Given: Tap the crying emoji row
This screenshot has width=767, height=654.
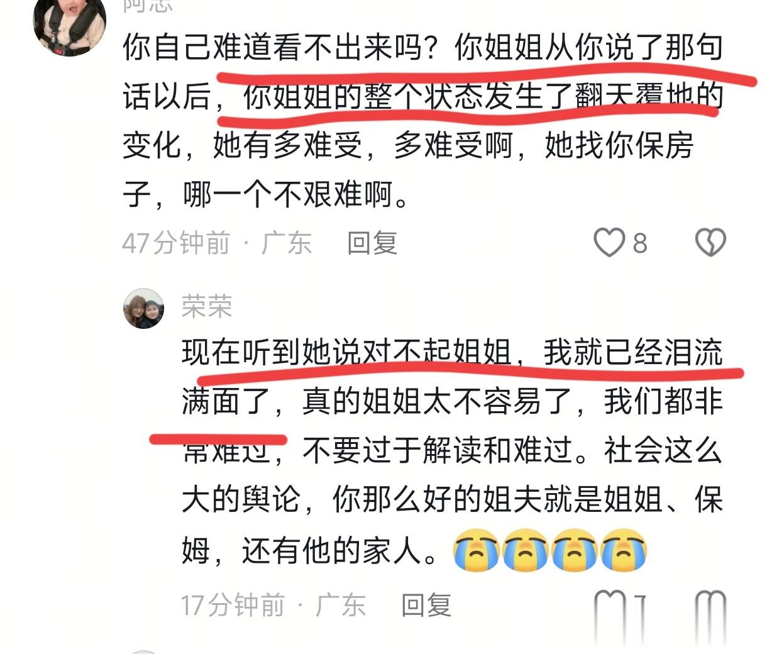Looking at the screenshot, I should click(x=550, y=550).
